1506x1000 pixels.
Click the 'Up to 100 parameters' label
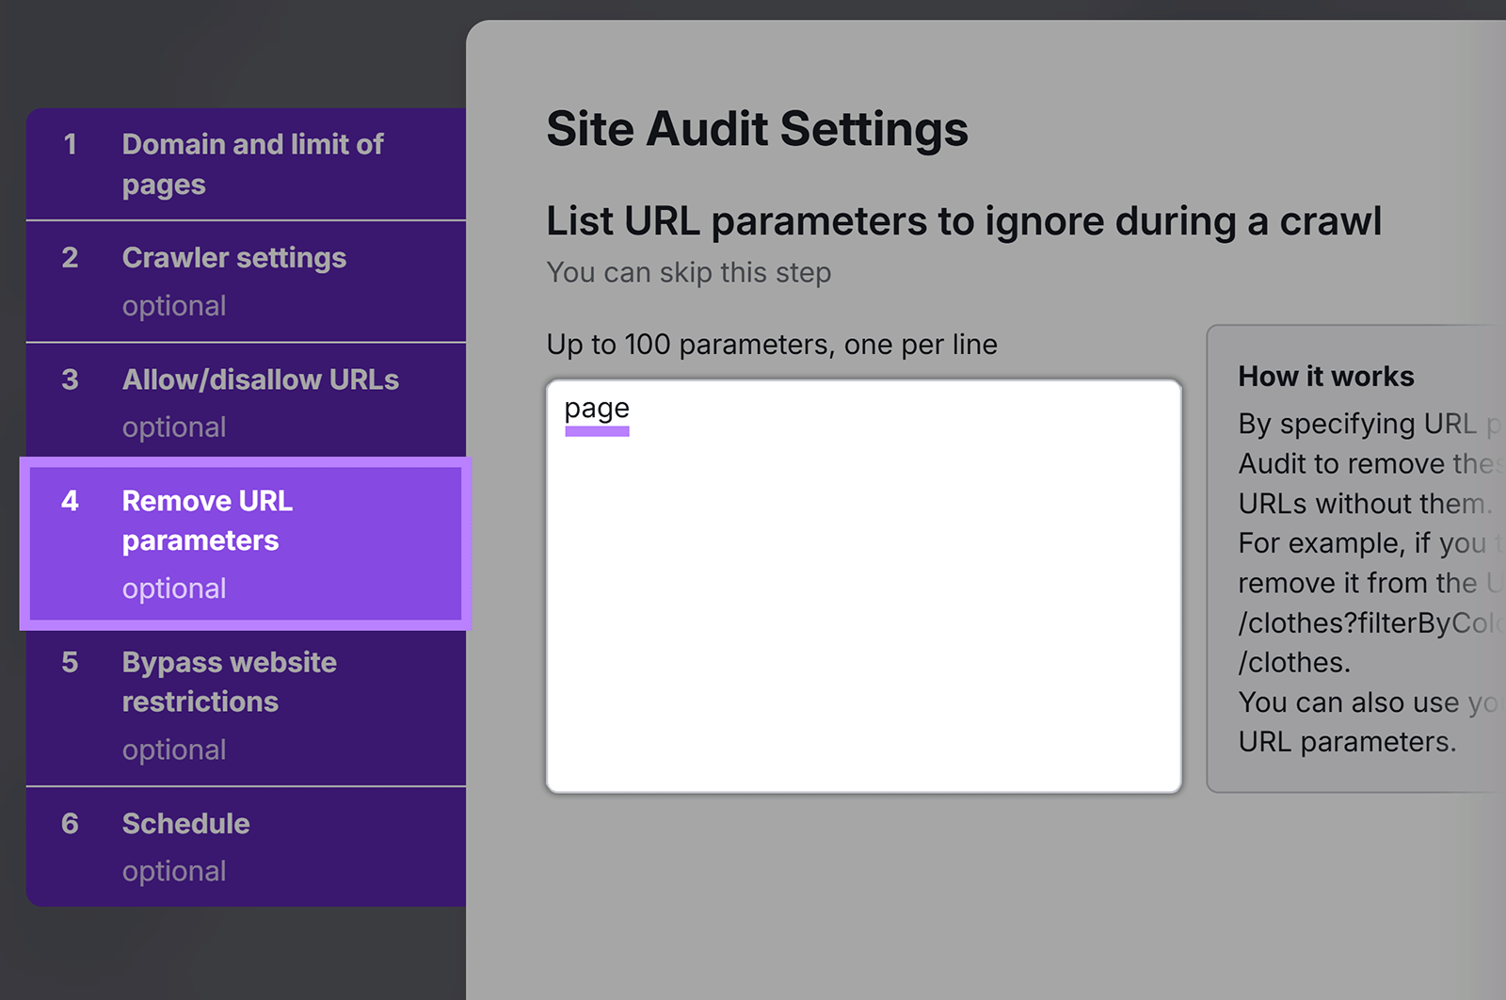pos(772,344)
